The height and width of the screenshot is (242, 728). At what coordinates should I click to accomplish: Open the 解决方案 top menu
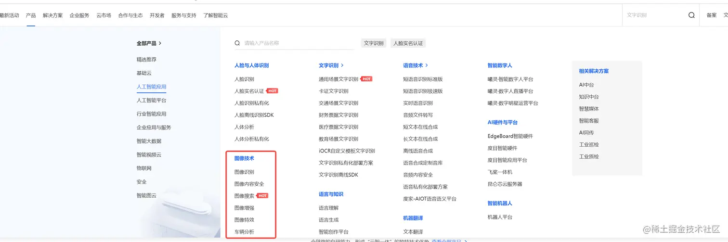[x=52, y=15]
